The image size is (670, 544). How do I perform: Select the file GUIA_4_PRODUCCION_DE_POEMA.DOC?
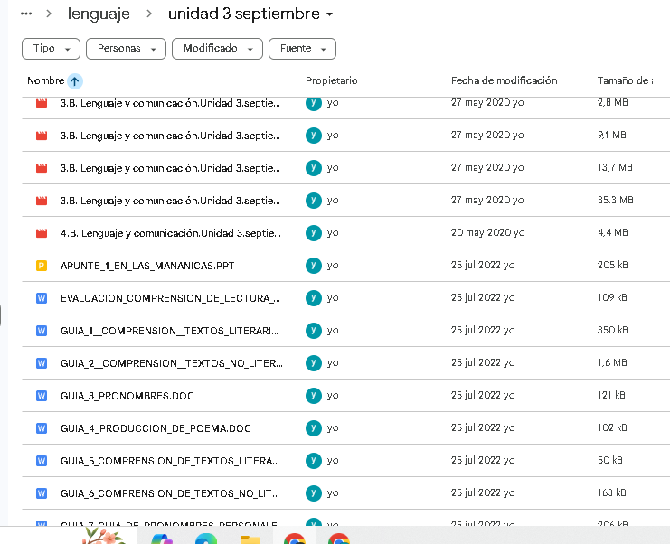click(x=156, y=427)
